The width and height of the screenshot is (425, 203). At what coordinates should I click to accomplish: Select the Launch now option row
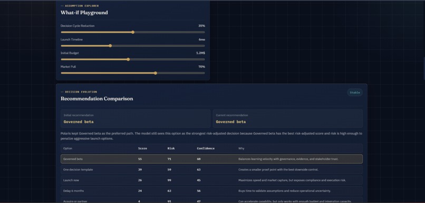coord(211,180)
